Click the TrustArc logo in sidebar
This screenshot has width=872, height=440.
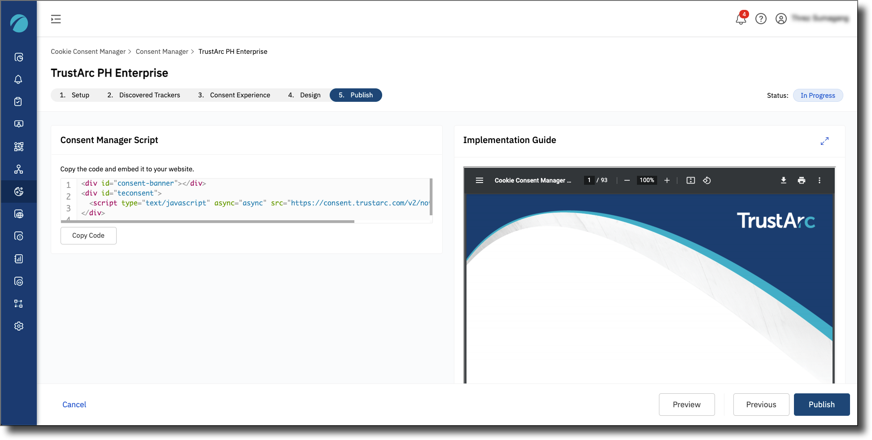19,23
